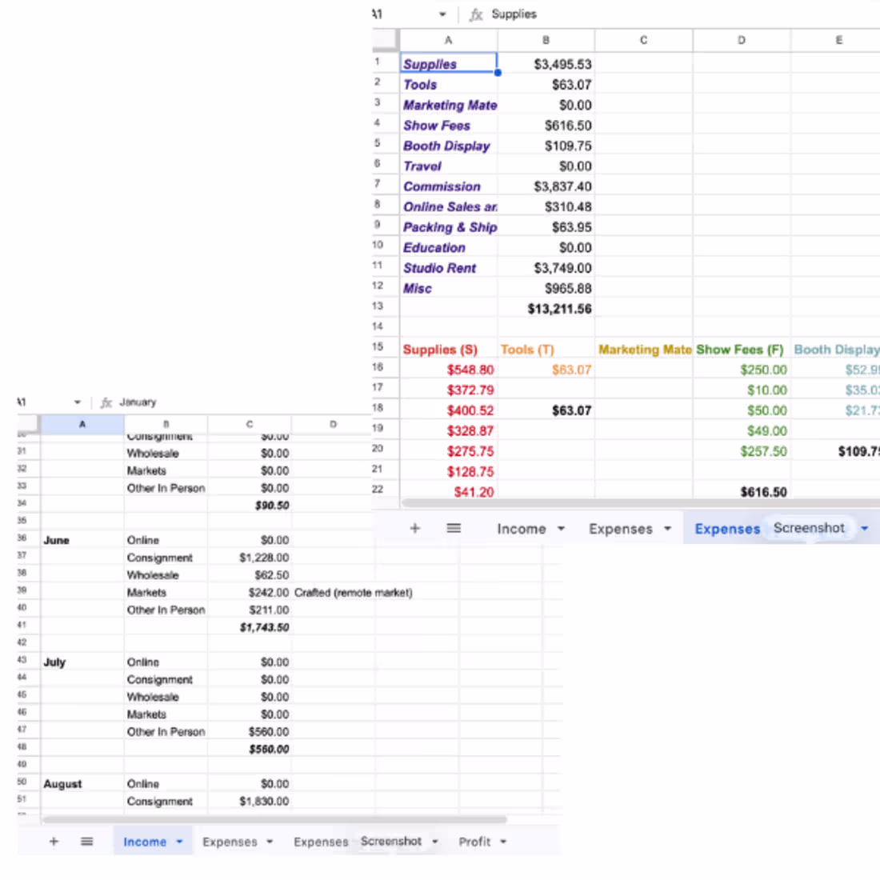Add a new sheet with the plus icon
880x880 pixels.
pos(414,528)
